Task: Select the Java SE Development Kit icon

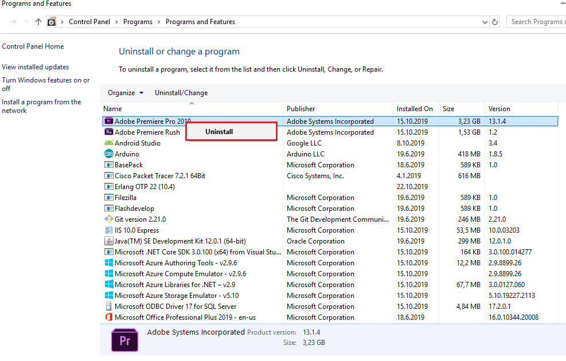Action: [109, 241]
